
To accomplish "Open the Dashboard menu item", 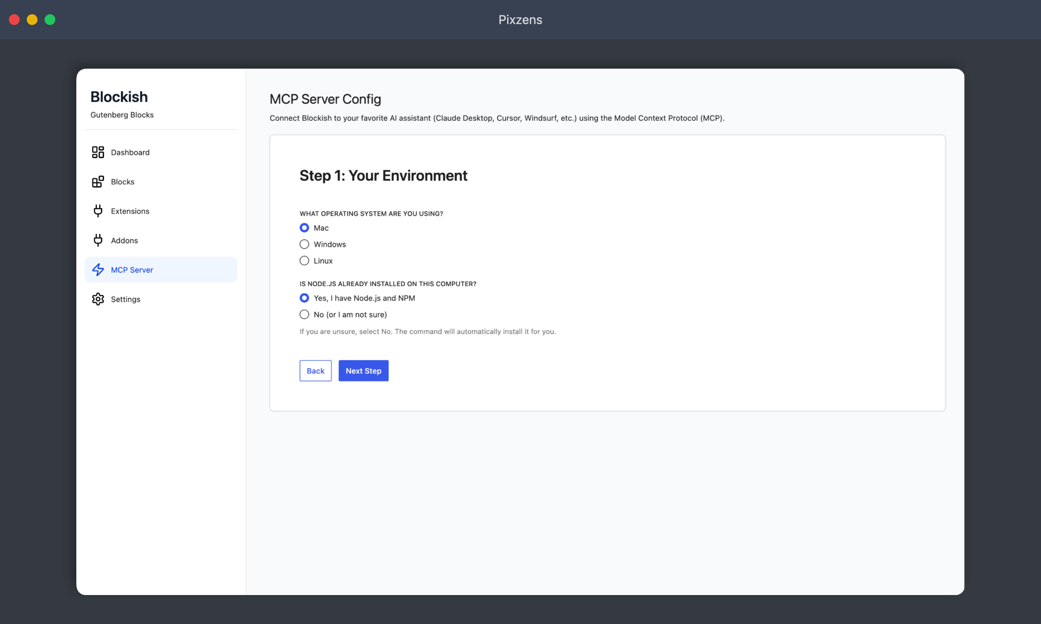I will 130,152.
